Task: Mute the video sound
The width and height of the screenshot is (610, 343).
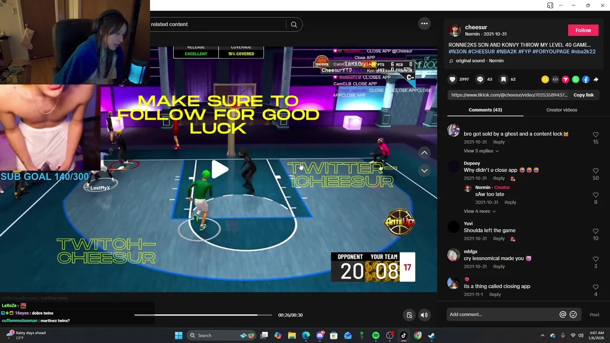Action: (424, 315)
